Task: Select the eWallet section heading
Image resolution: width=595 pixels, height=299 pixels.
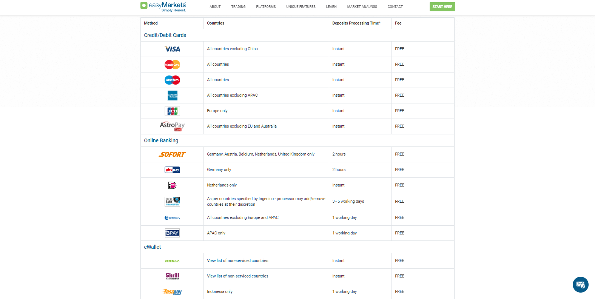Action: pos(152,247)
